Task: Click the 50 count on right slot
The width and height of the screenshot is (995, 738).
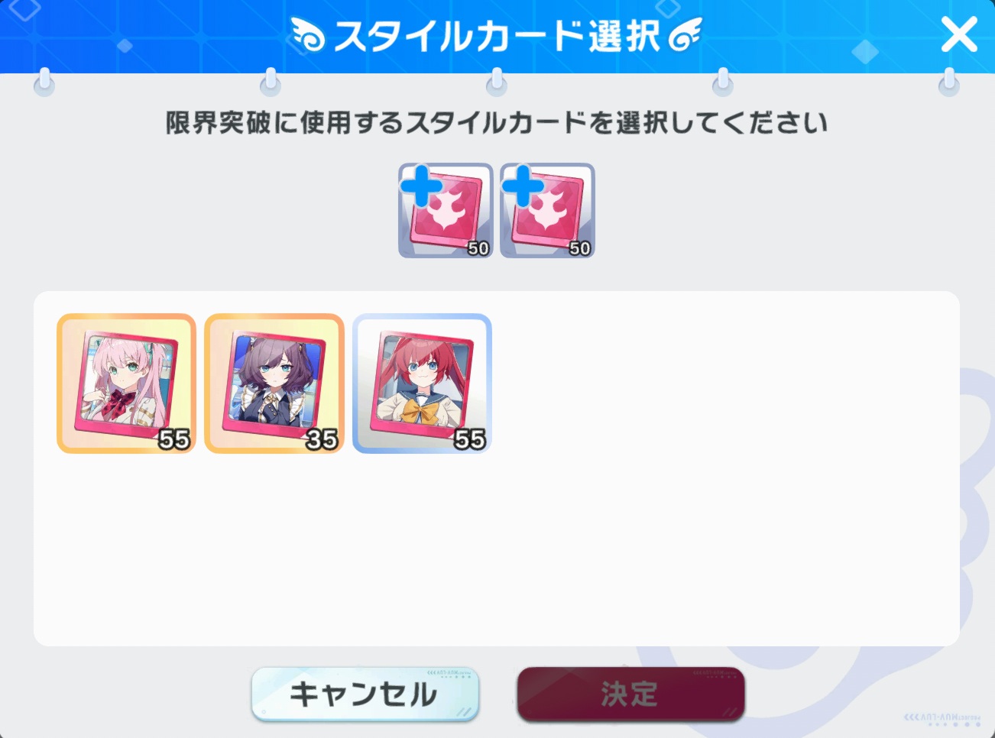Action: (x=580, y=248)
